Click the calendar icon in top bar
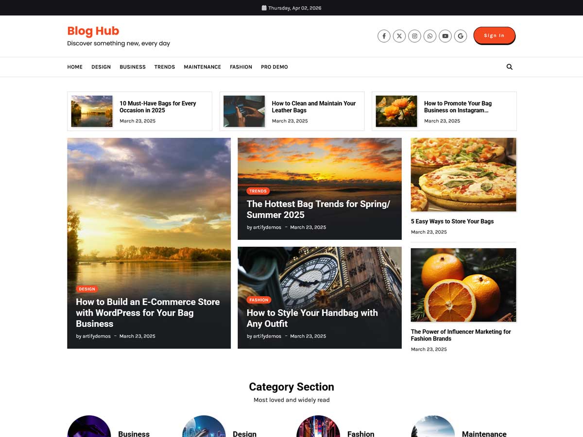 coord(264,8)
